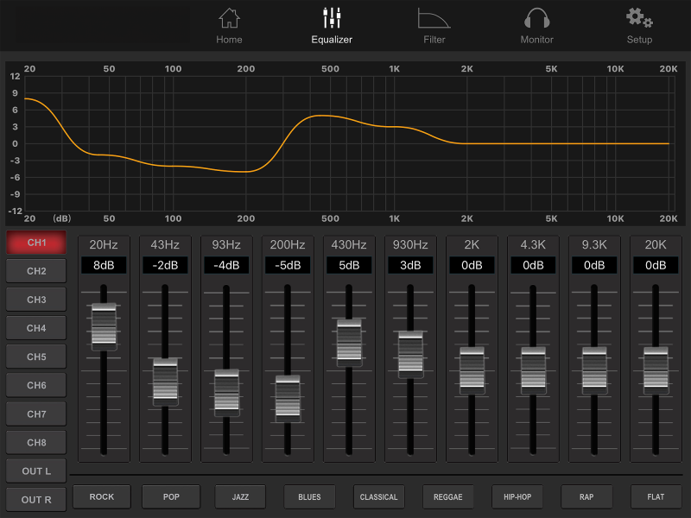
Task: Click the 43Hz gain value box
Action: 165,265
